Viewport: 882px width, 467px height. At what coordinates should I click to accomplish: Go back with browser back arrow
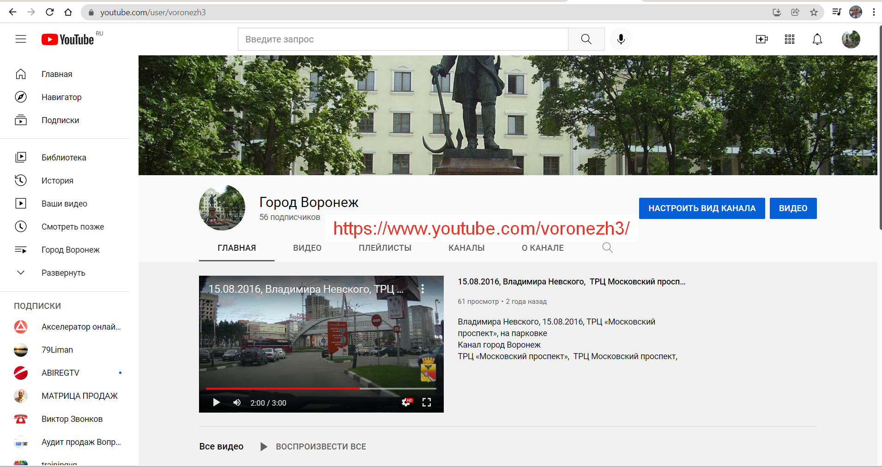[12, 12]
